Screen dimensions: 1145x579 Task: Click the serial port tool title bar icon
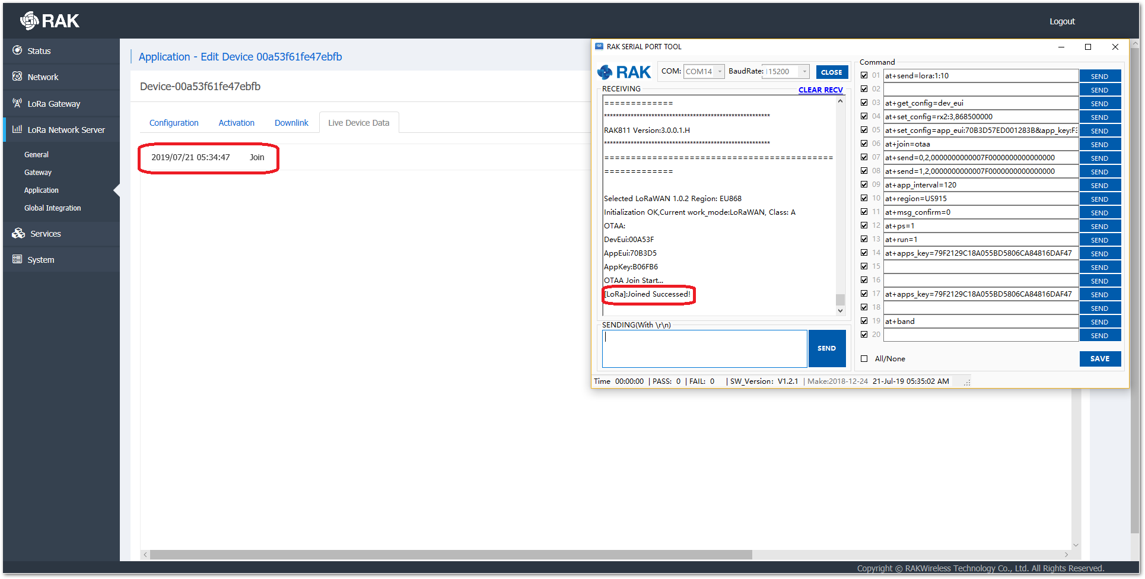(597, 46)
